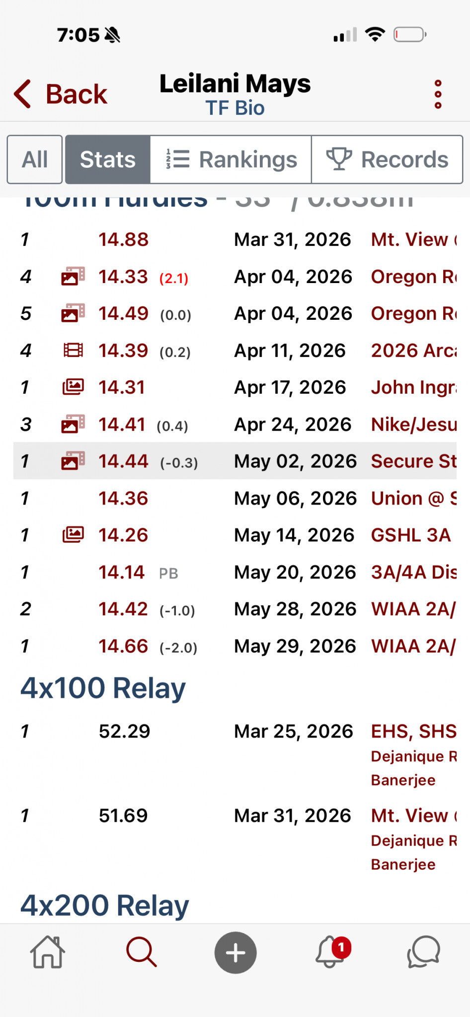
Task: Open the messages chat bubbles icon
Action: 424,952
